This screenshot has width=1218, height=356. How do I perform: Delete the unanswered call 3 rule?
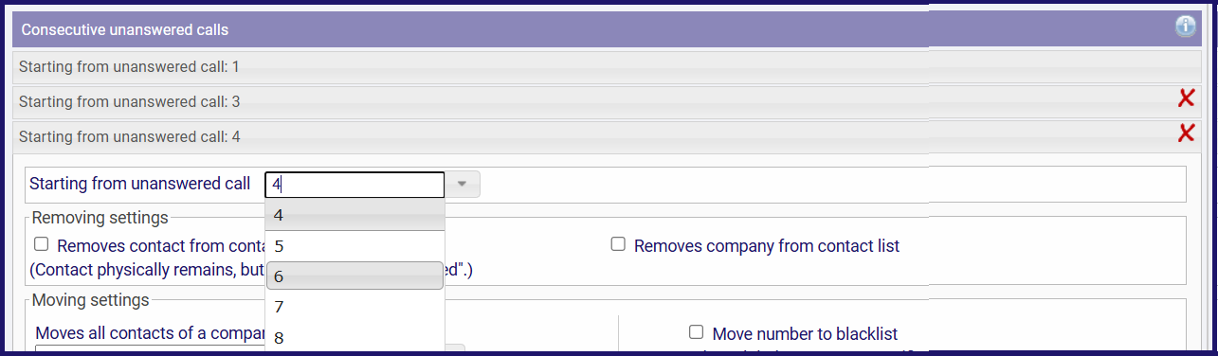coord(1186,98)
